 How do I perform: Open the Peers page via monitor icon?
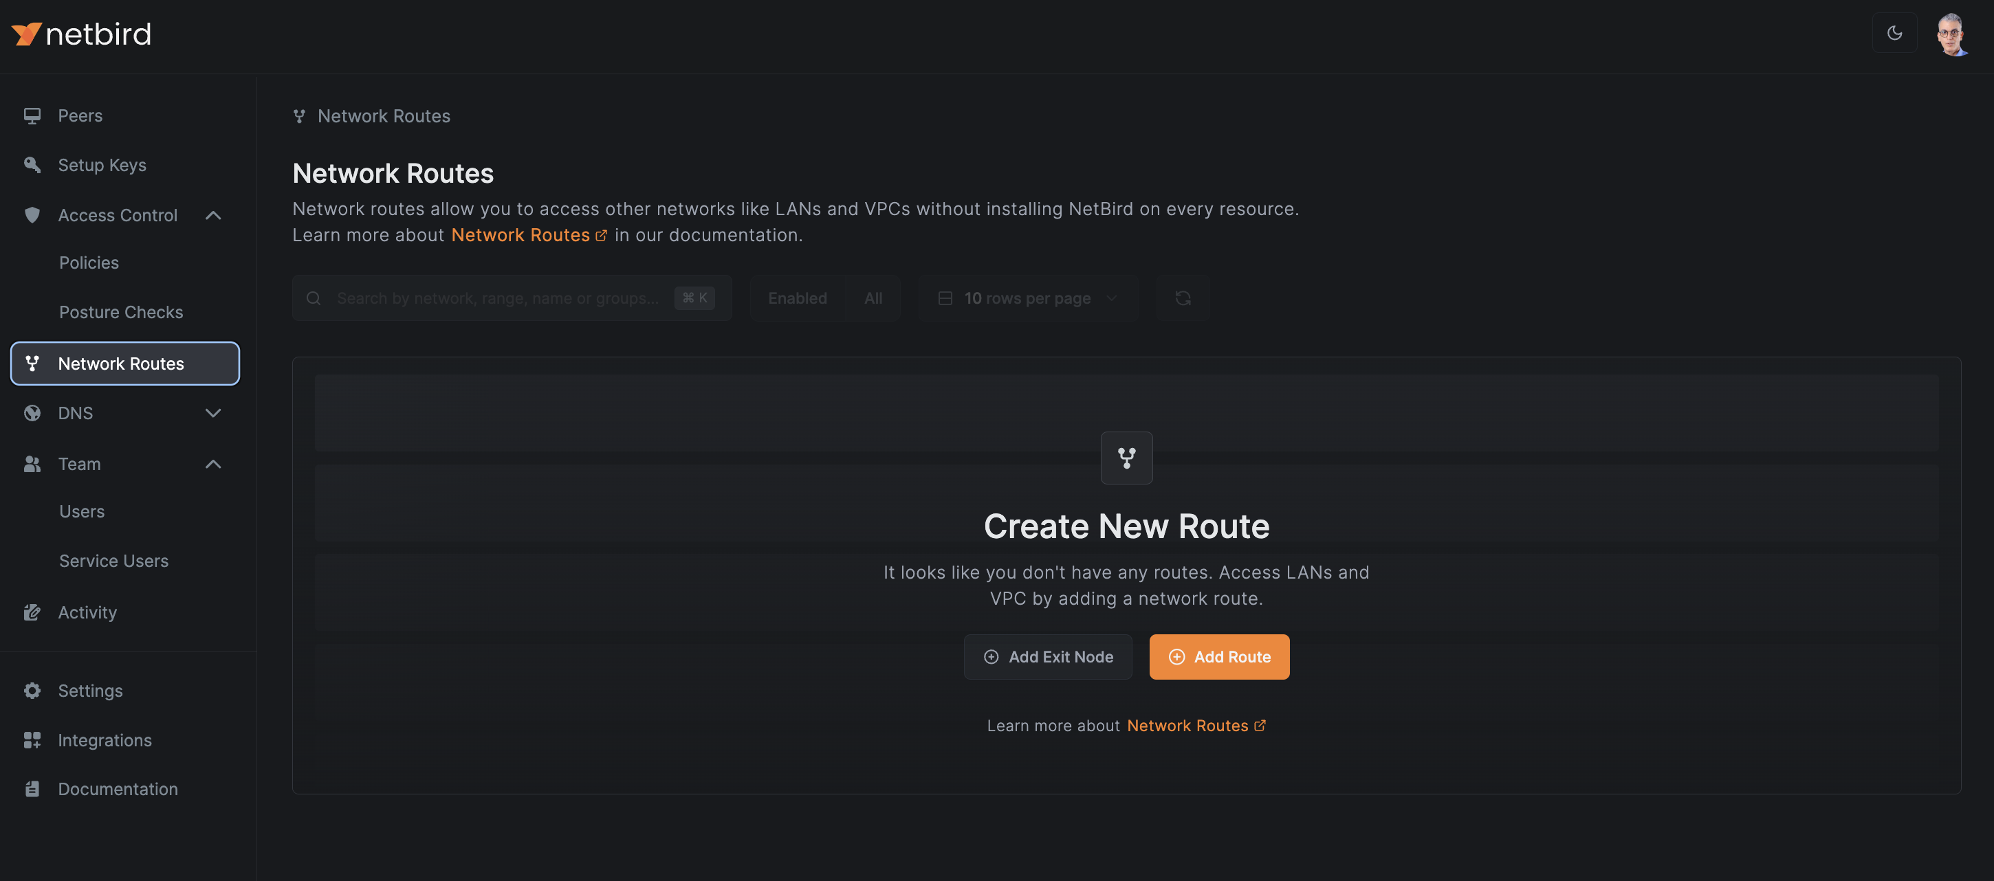[x=32, y=115]
